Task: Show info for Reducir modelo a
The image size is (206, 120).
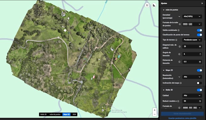Action: coord(178,101)
